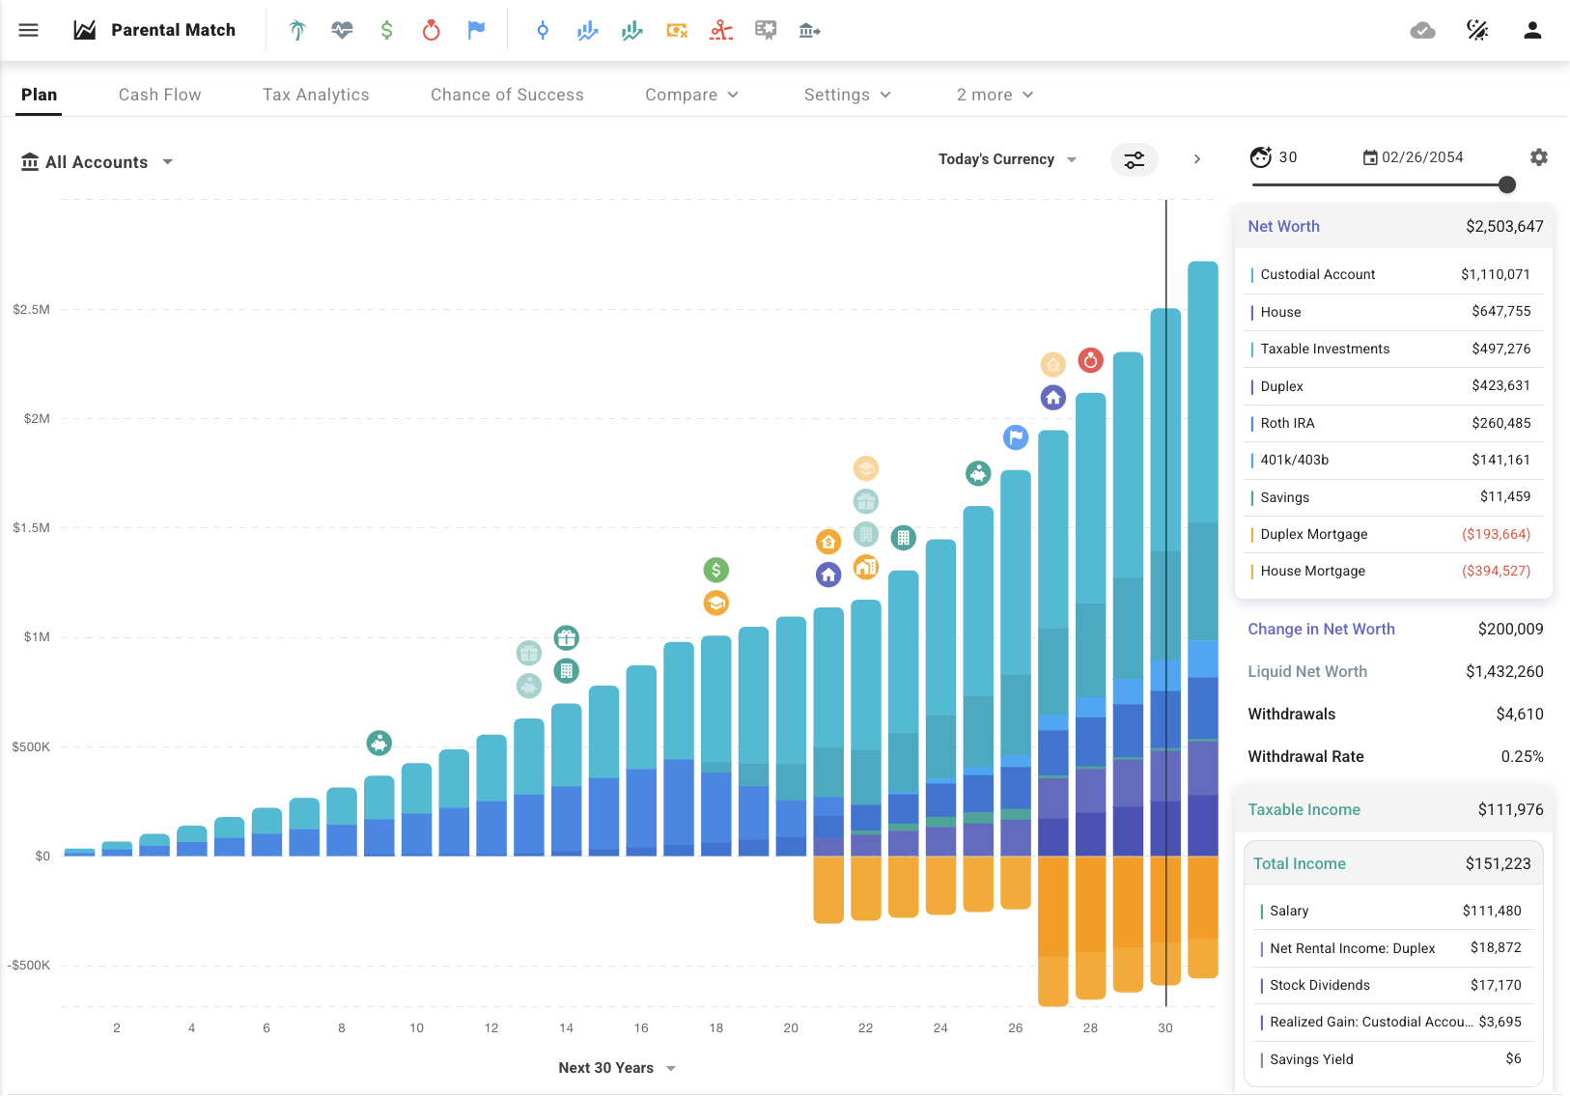Click the Net Worth heading link
The image size is (1570, 1096).
pos(1283,226)
